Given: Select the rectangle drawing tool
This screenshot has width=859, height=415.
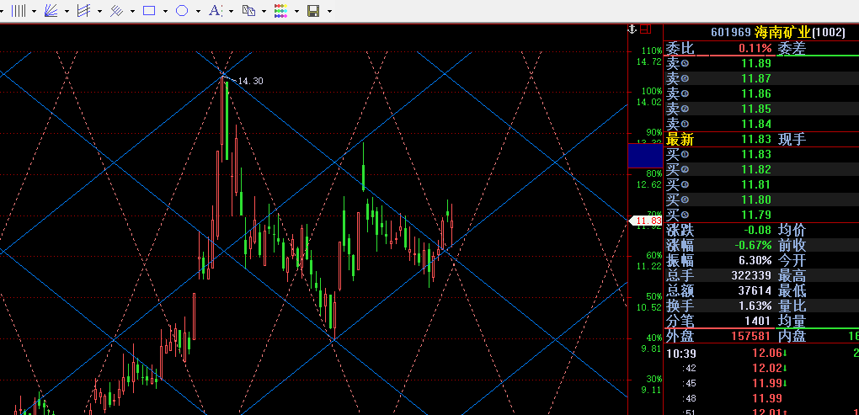Looking at the screenshot, I should pyautogui.click(x=149, y=10).
